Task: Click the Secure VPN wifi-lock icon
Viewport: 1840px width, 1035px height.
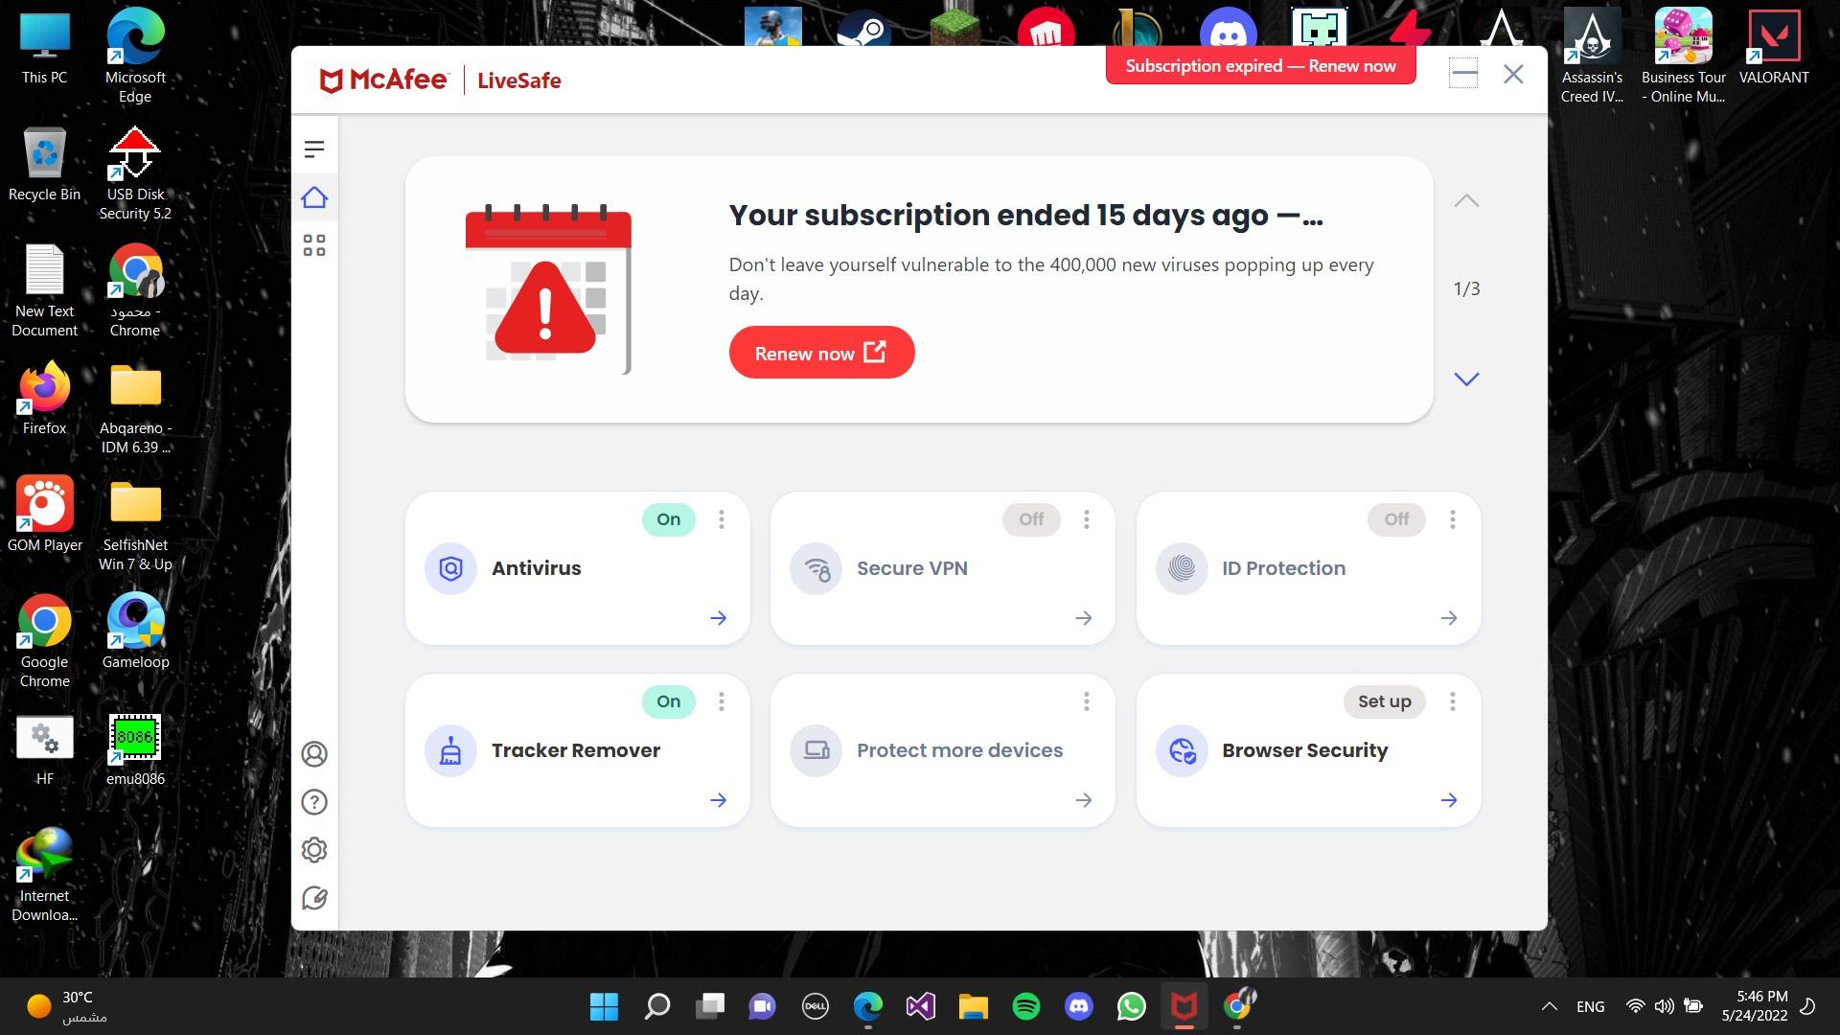Action: (816, 568)
